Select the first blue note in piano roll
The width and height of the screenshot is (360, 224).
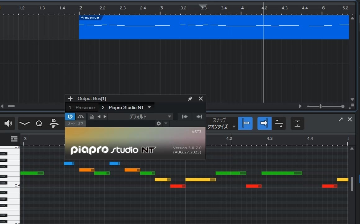(x=69, y=163)
